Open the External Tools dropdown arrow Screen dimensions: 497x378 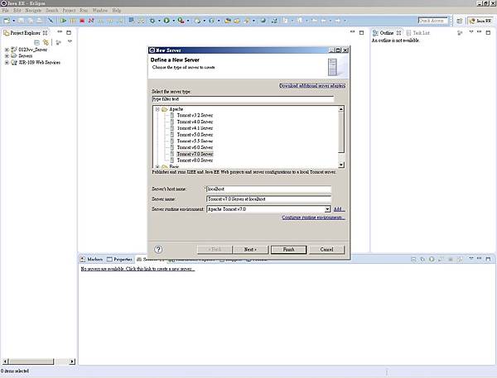188,21
